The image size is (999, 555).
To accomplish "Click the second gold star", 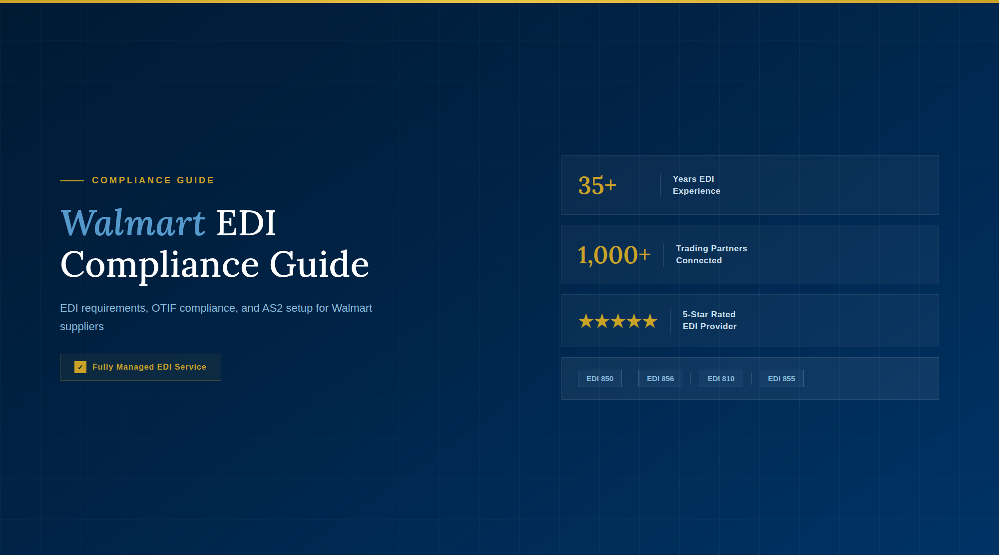I will click(x=602, y=321).
